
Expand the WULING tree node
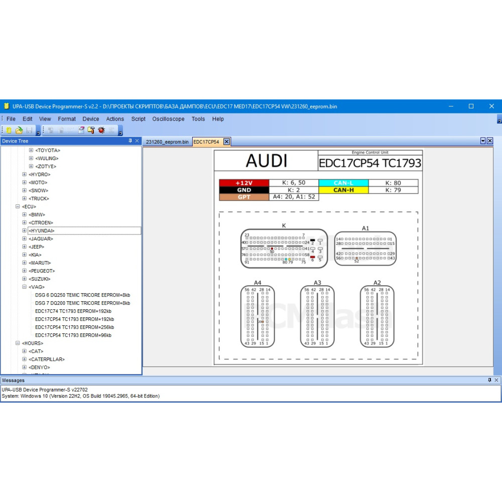tap(31, 158)
